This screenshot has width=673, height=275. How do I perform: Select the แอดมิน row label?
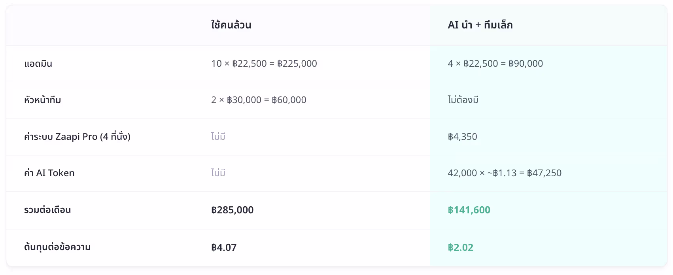click(38, 64)
